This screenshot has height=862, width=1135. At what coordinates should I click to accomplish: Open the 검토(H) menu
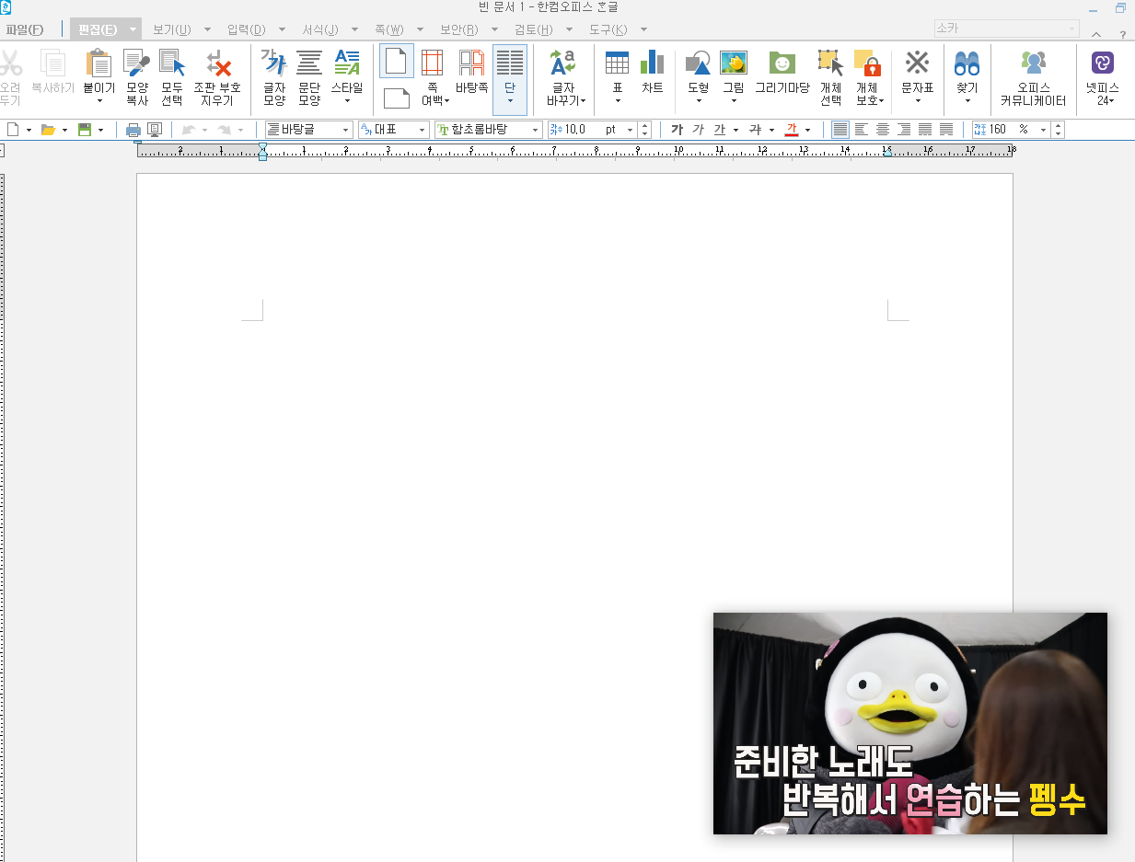[x=533, y=29]
